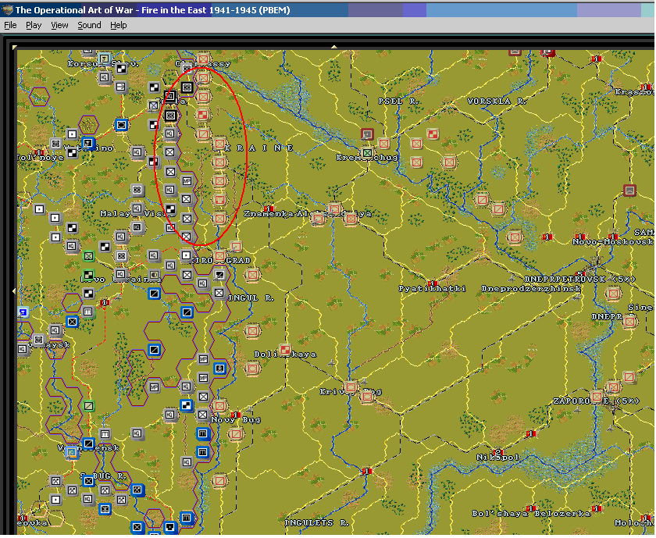Click the Nikopol town label
This screenshot has height=538, width=656.
(497, 458)
